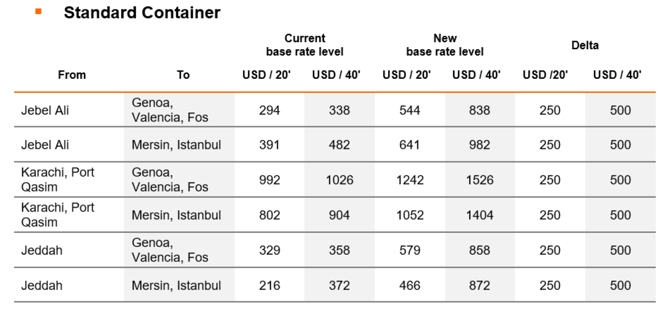Select the 641 new USD/20' value

(409, 145)
